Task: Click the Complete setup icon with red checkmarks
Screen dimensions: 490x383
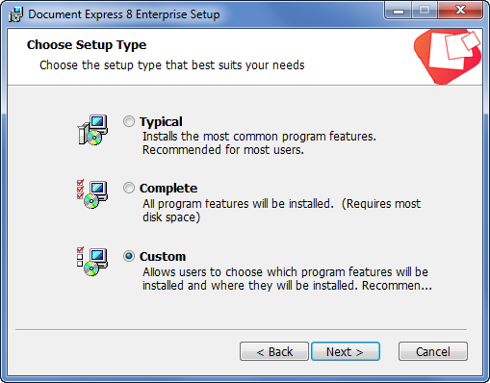Action: pos(92,194)
